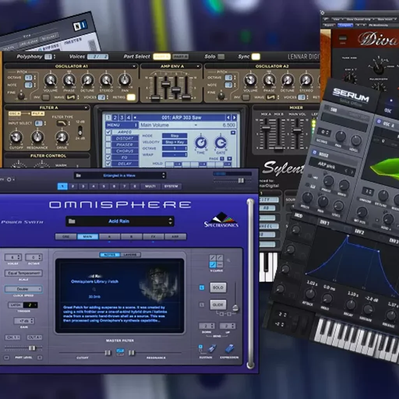
Task: Enable the DISTORT effect checkbox in Sylenth1
Action: point(109,138)
